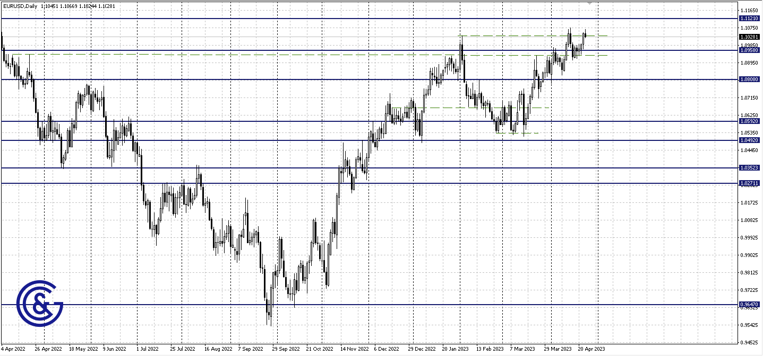This screenshot has width=763, height=356.
Task: Select the 1.02711 price label
Action: coord(750,183)
